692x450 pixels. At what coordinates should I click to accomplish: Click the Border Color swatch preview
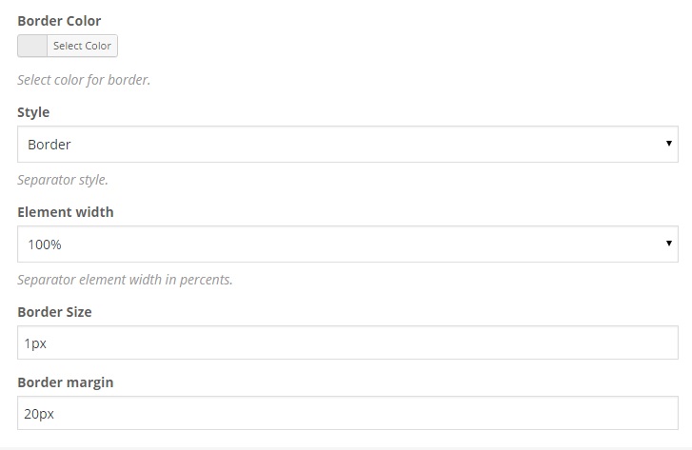[x=32, y=46]
